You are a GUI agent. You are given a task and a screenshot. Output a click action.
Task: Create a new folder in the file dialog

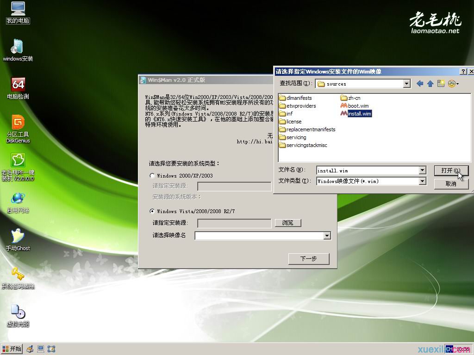pyautogui.click(x=440, y=83)
